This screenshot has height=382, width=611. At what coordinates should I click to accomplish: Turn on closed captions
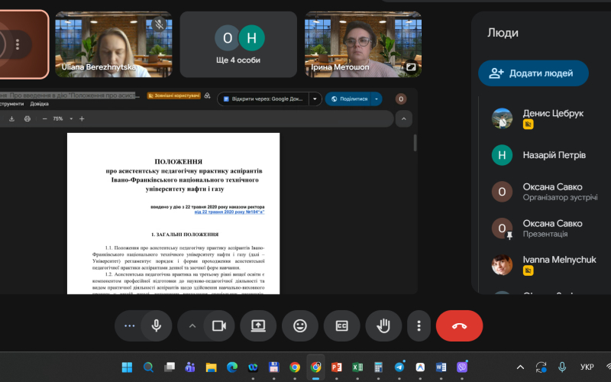pyautogui.click(x=341, y=326)
